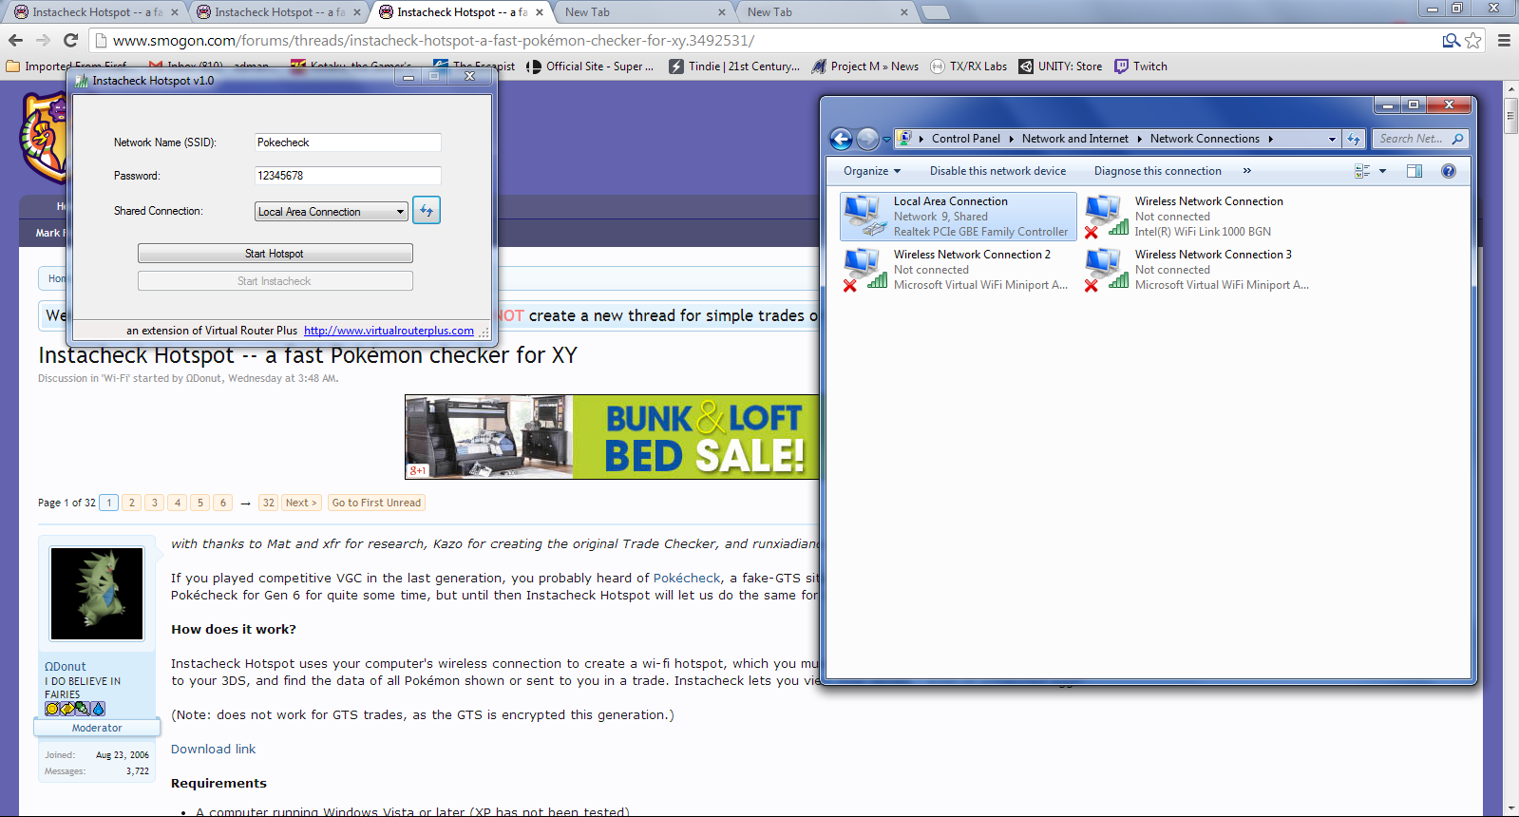This screenshot has width=1519, height=817.
Task: Select Network and Internet breadcrumb
Action: [1075, 139]
